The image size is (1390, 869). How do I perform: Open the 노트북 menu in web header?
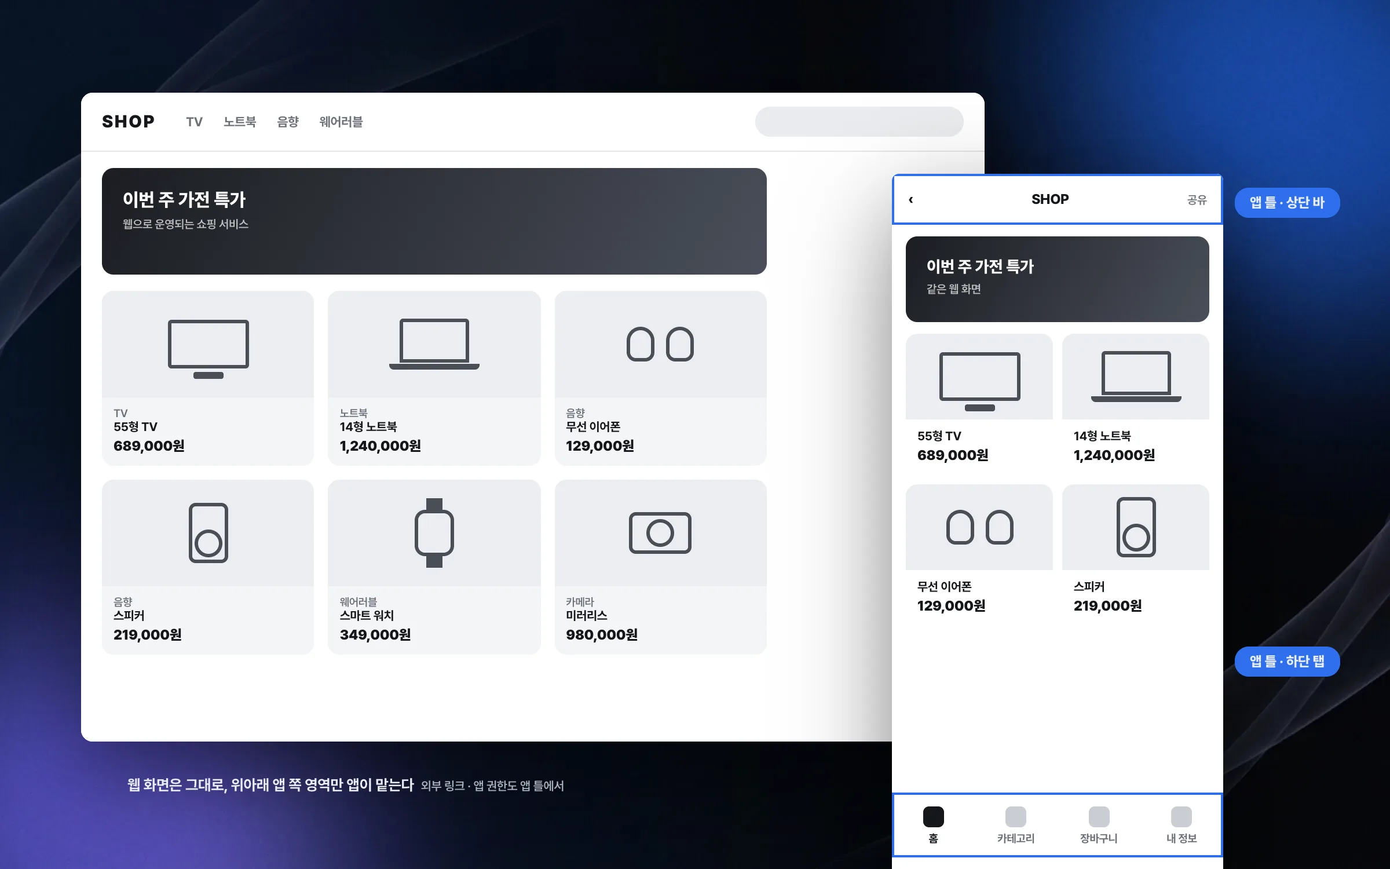240,122
